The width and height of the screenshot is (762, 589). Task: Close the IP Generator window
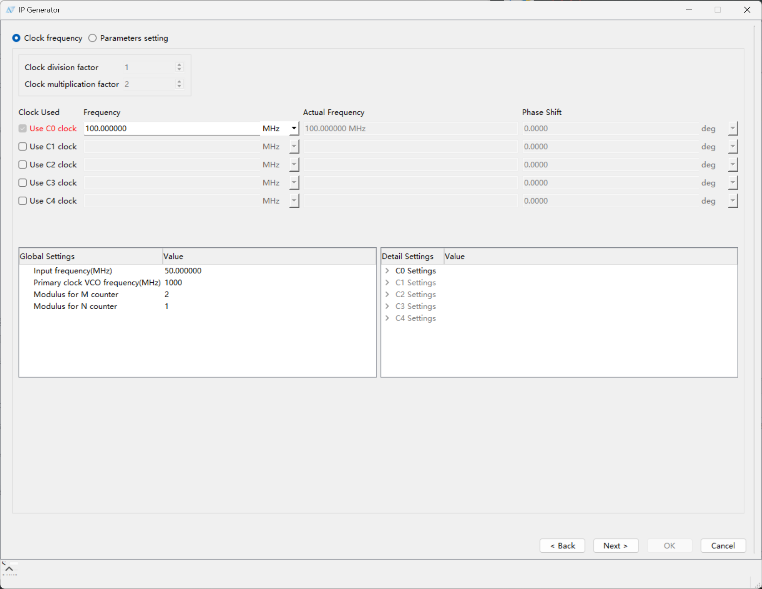(747, 10)
